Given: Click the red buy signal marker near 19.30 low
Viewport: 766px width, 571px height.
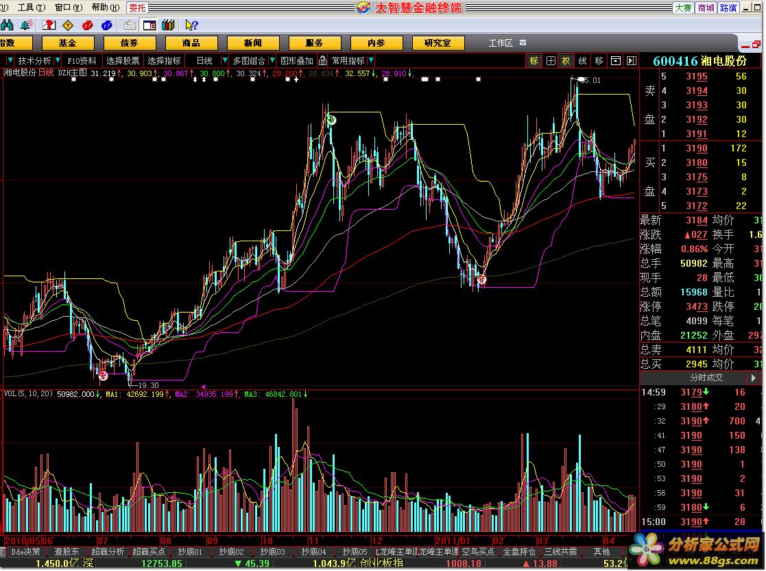Looking at the screenshot, I should [103, 376].
